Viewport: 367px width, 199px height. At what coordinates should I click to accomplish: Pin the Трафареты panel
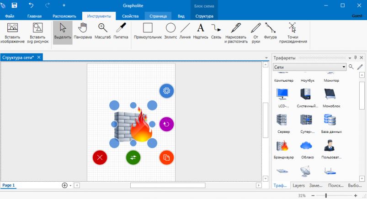click(x=355, y=58)
